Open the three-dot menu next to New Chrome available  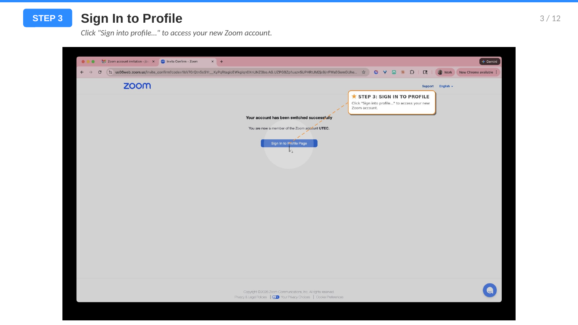[496, 72]
